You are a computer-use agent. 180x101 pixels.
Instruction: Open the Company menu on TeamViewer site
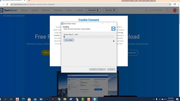click(x=79, y=10)
